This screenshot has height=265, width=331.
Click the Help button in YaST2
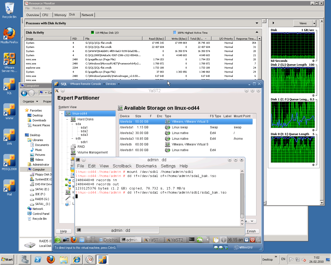click(x=64, y=231)
